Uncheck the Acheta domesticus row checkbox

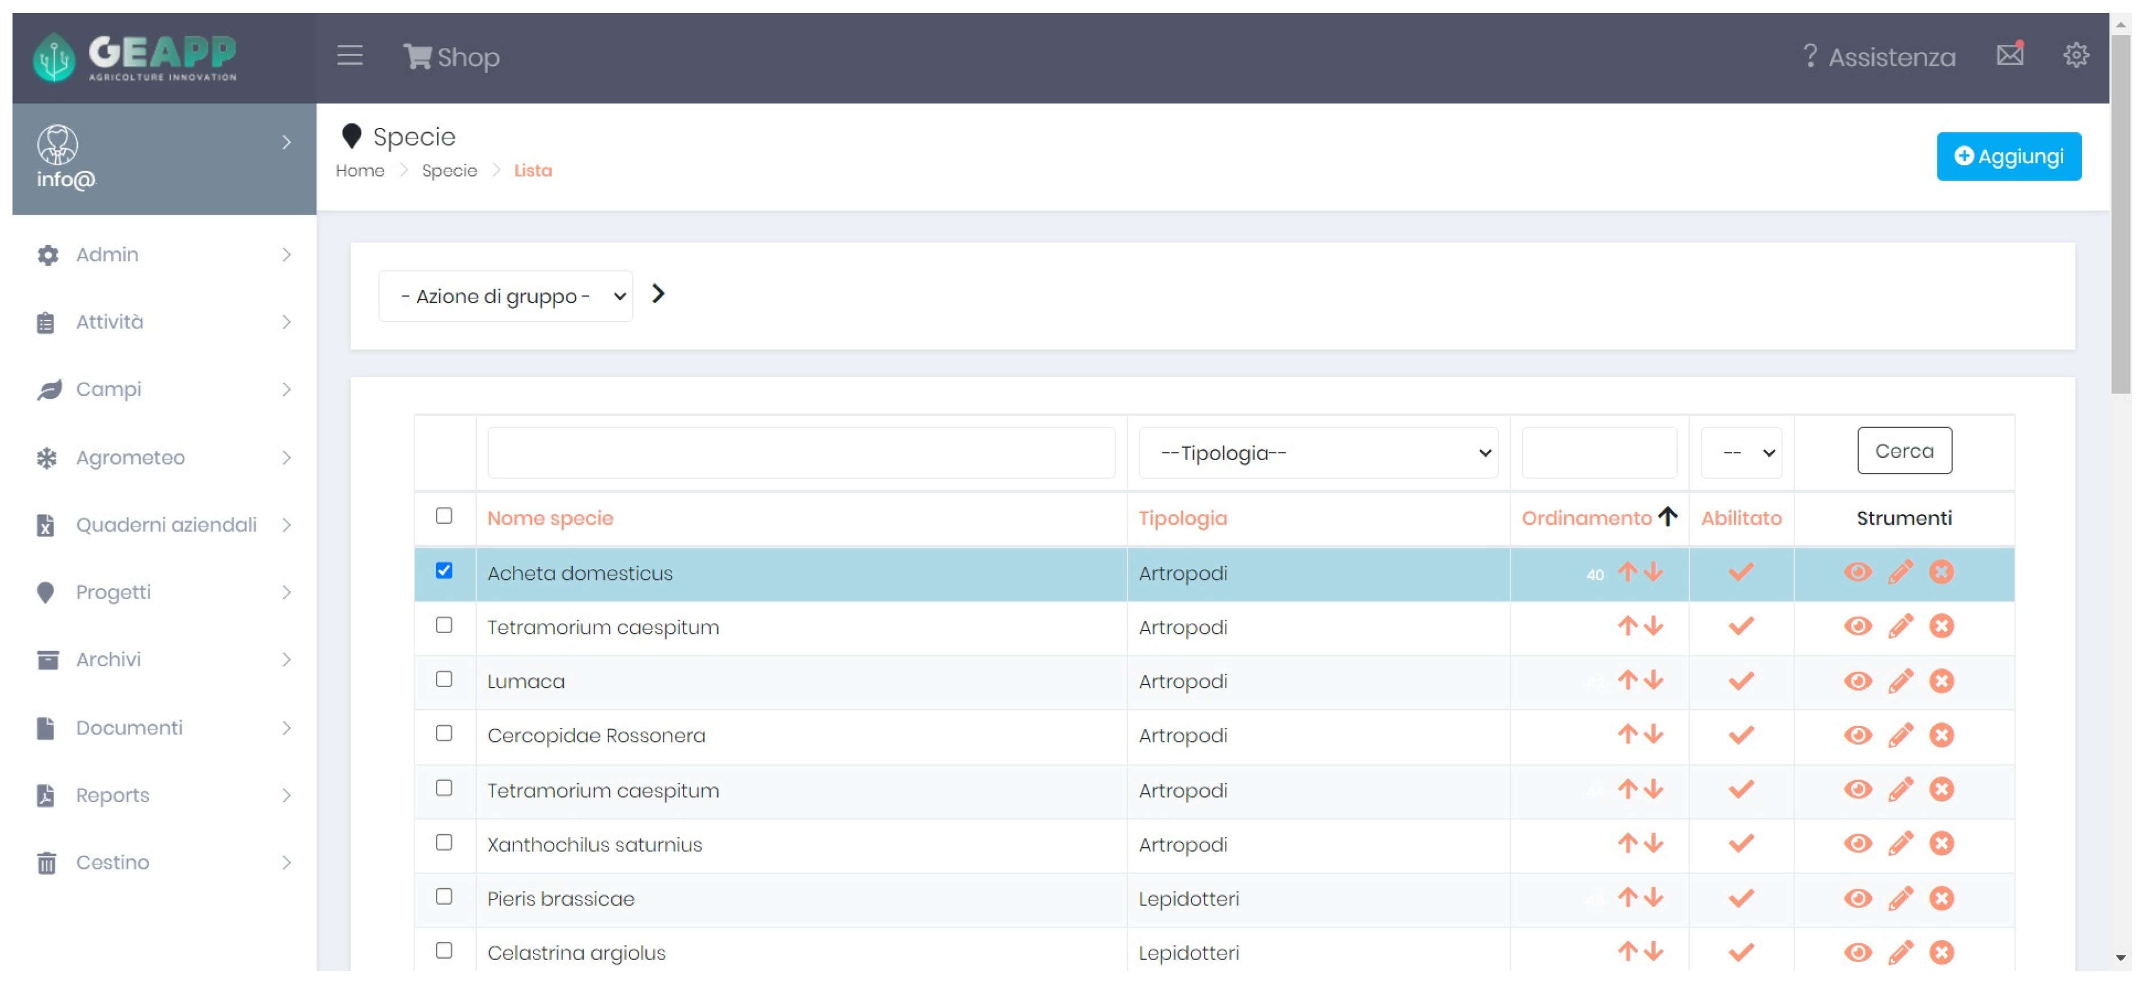[444, 571]
